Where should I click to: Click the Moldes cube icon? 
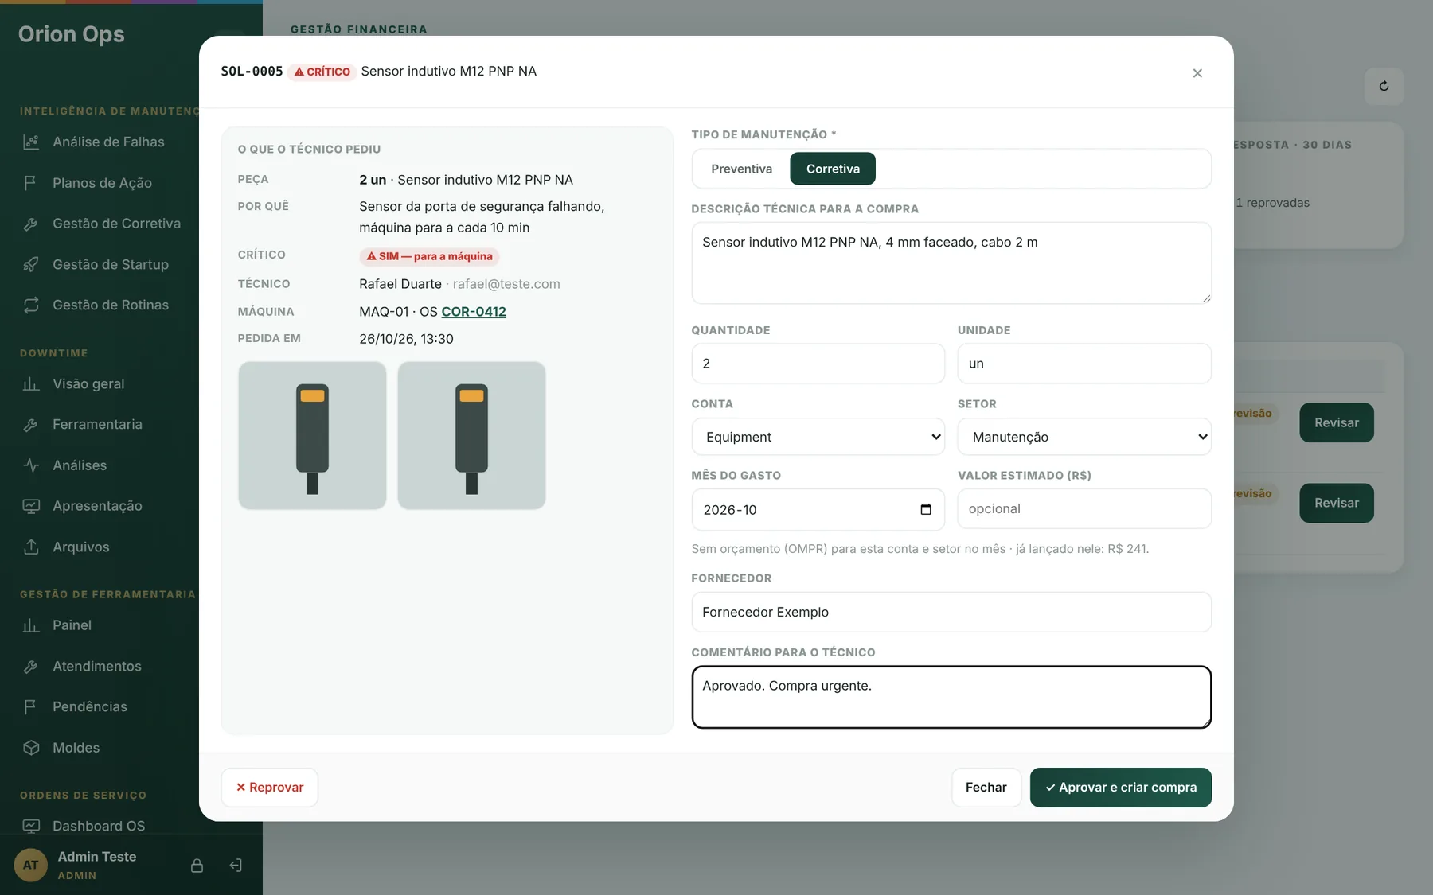click(31, 748)
